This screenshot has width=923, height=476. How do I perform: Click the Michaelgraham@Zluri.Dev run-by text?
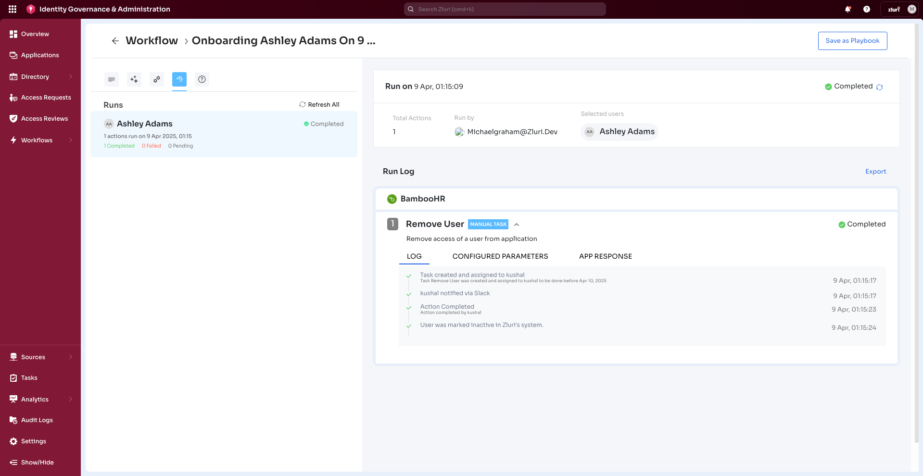pos(512,132)
